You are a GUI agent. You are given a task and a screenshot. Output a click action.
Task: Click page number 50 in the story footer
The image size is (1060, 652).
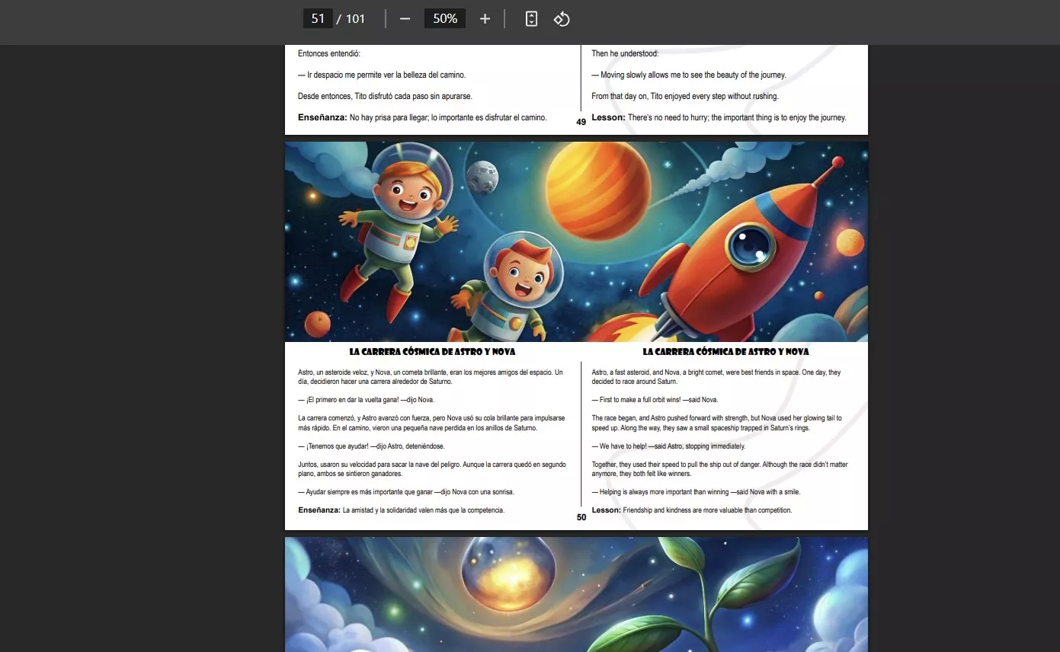[x=581, y=518]
